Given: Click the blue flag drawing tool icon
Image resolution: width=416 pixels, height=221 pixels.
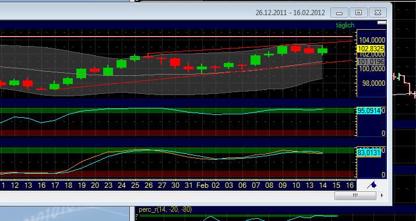Looking at the screenshot, I should [372, 185].
